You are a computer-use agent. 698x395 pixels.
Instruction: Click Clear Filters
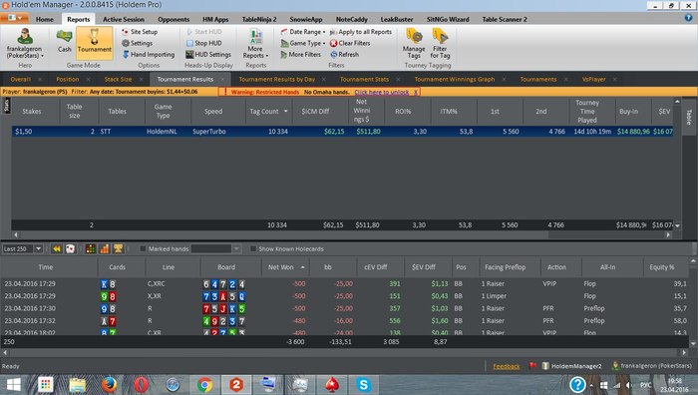(x=350, y=43)
